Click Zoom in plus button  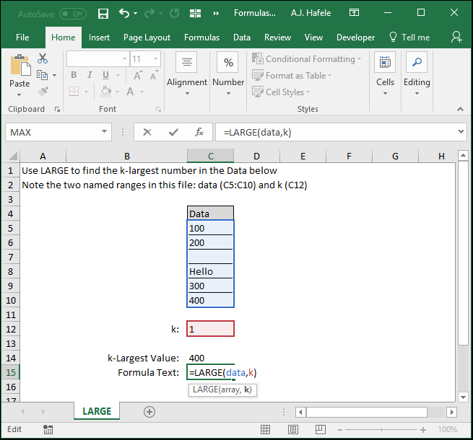click(423, 430)
